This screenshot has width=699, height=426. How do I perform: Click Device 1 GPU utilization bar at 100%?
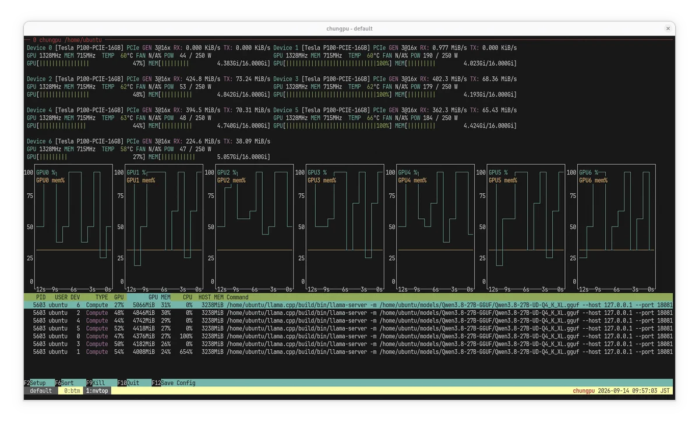(333, 63)
